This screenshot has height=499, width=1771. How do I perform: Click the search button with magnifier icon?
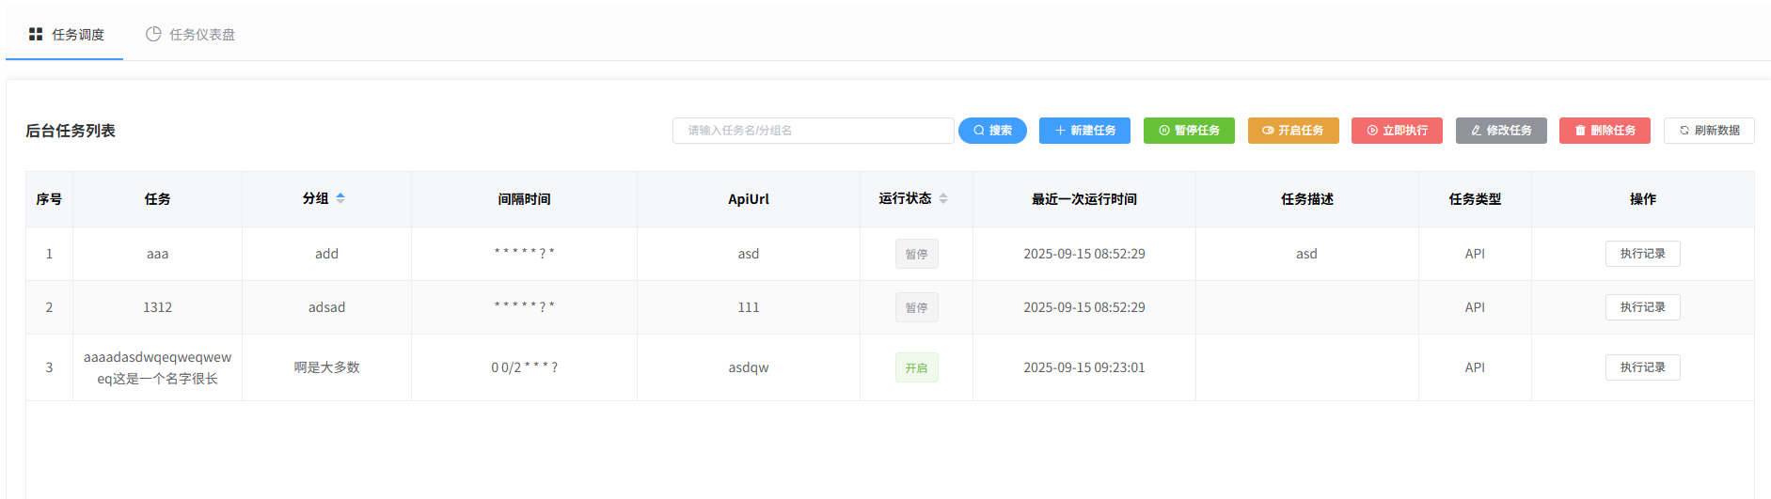coord(992,131)
